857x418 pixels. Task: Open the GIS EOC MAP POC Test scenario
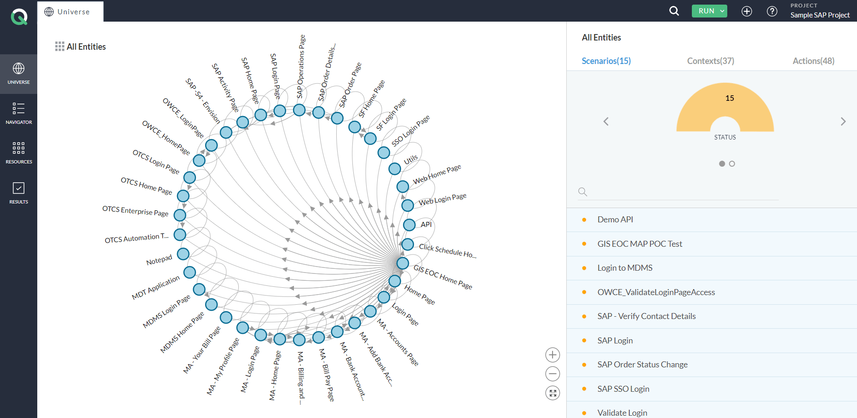tap(712, 244)
